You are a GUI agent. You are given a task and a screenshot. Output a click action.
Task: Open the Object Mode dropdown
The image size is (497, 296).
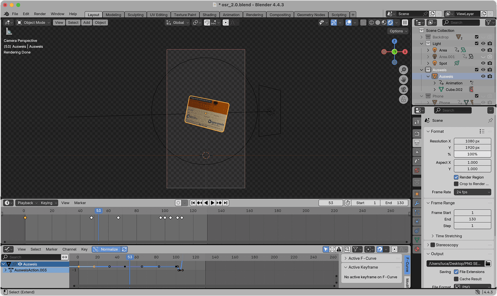click(x=34, y=23)
